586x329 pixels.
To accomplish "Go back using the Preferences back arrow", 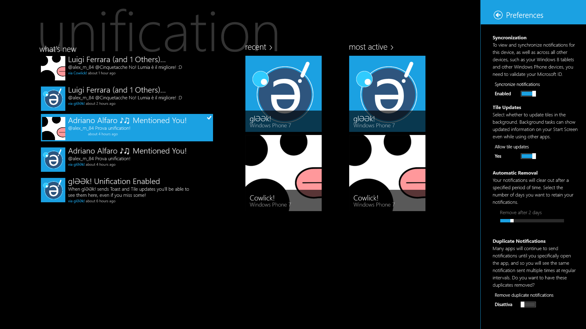I will pos(498,15).
